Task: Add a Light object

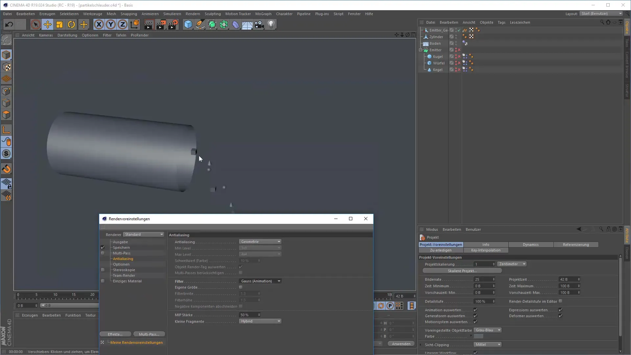Action: 271,24
